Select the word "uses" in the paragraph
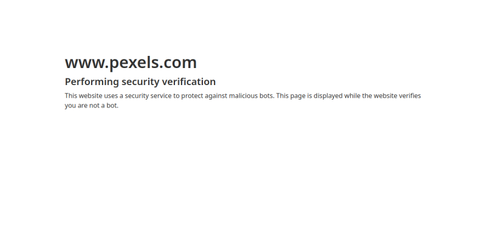Screen dimensions: 486x243 point(111,96)
